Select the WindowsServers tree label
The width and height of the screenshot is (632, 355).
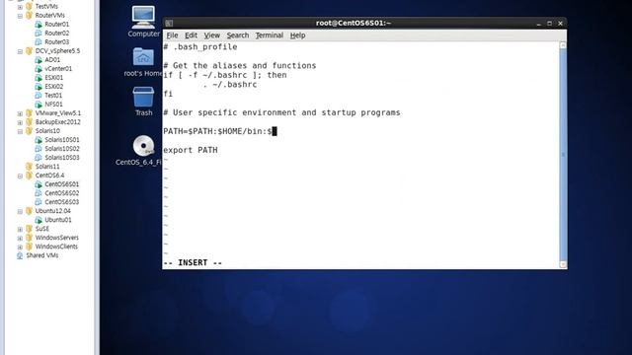57,238
